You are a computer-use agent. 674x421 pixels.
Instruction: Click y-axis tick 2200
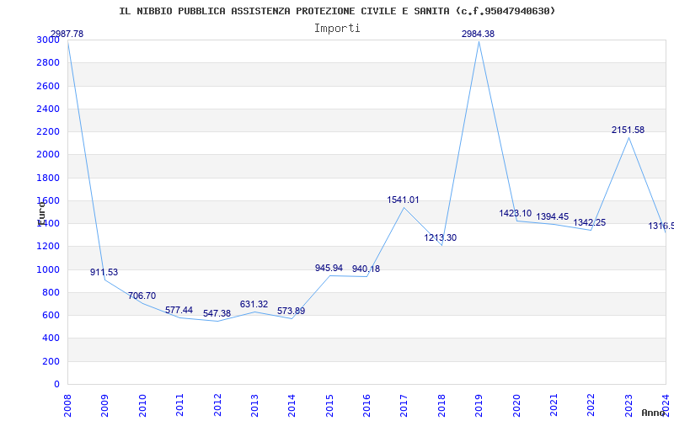point(48,132)
